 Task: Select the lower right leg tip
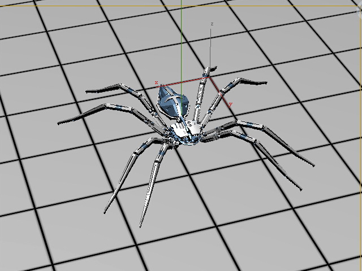point(300,189)
